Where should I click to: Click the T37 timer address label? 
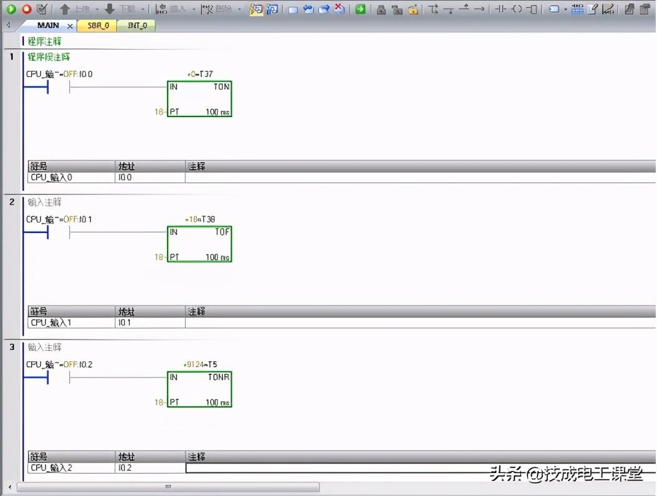[206, 74]
